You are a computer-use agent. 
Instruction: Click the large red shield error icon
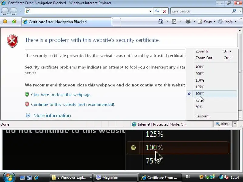[12, 41]
